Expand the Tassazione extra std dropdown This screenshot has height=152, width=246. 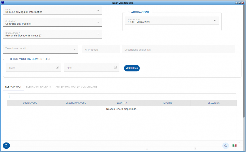point(74,49)
